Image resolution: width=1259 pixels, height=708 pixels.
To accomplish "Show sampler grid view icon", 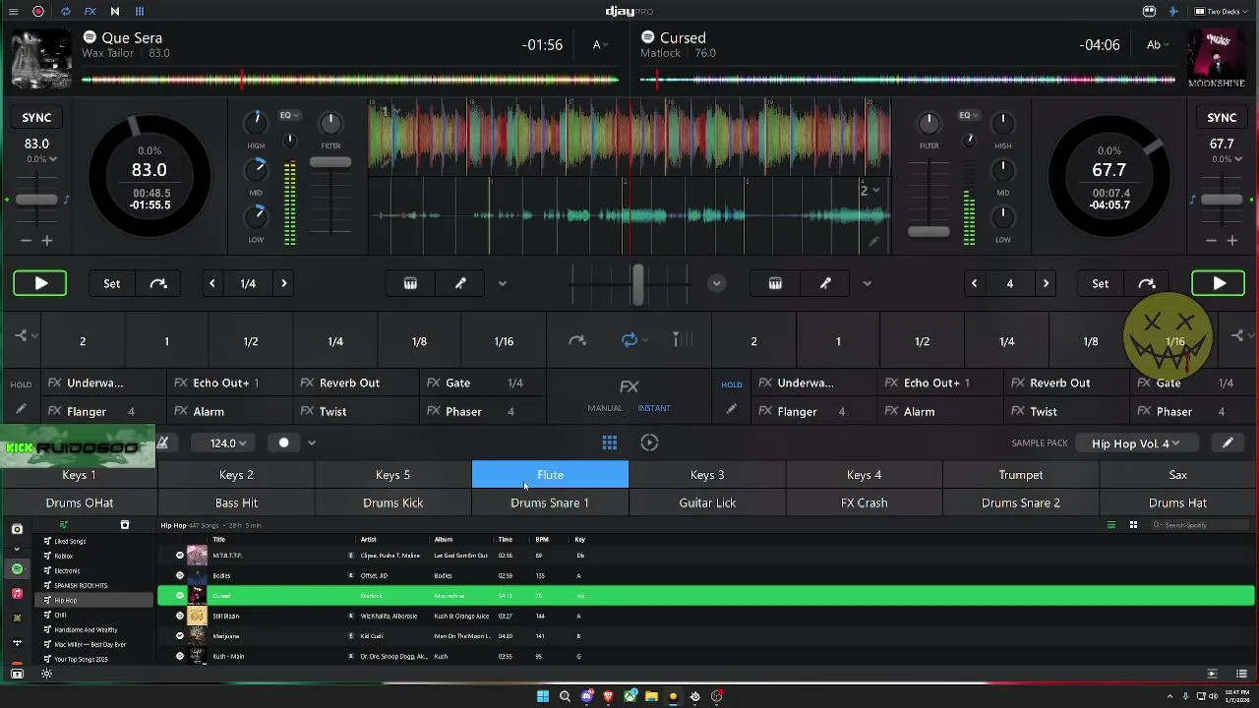I will pos(610,442).
